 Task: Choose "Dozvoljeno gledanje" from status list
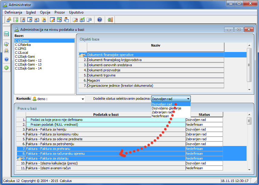tap(166, 108)
